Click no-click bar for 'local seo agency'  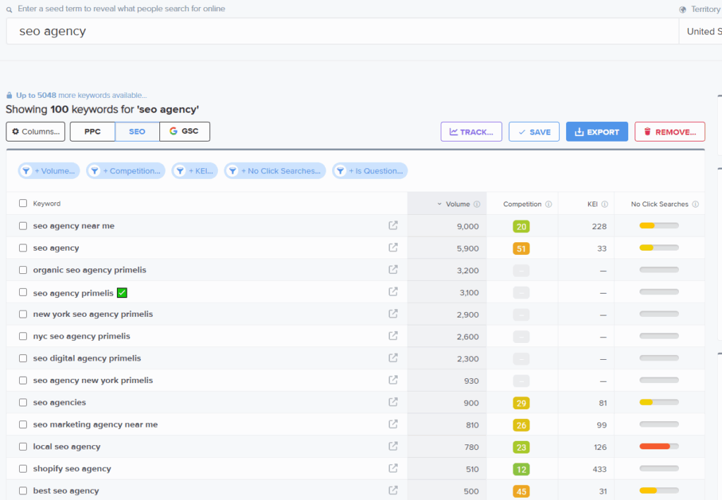click(x=659, y=446)
